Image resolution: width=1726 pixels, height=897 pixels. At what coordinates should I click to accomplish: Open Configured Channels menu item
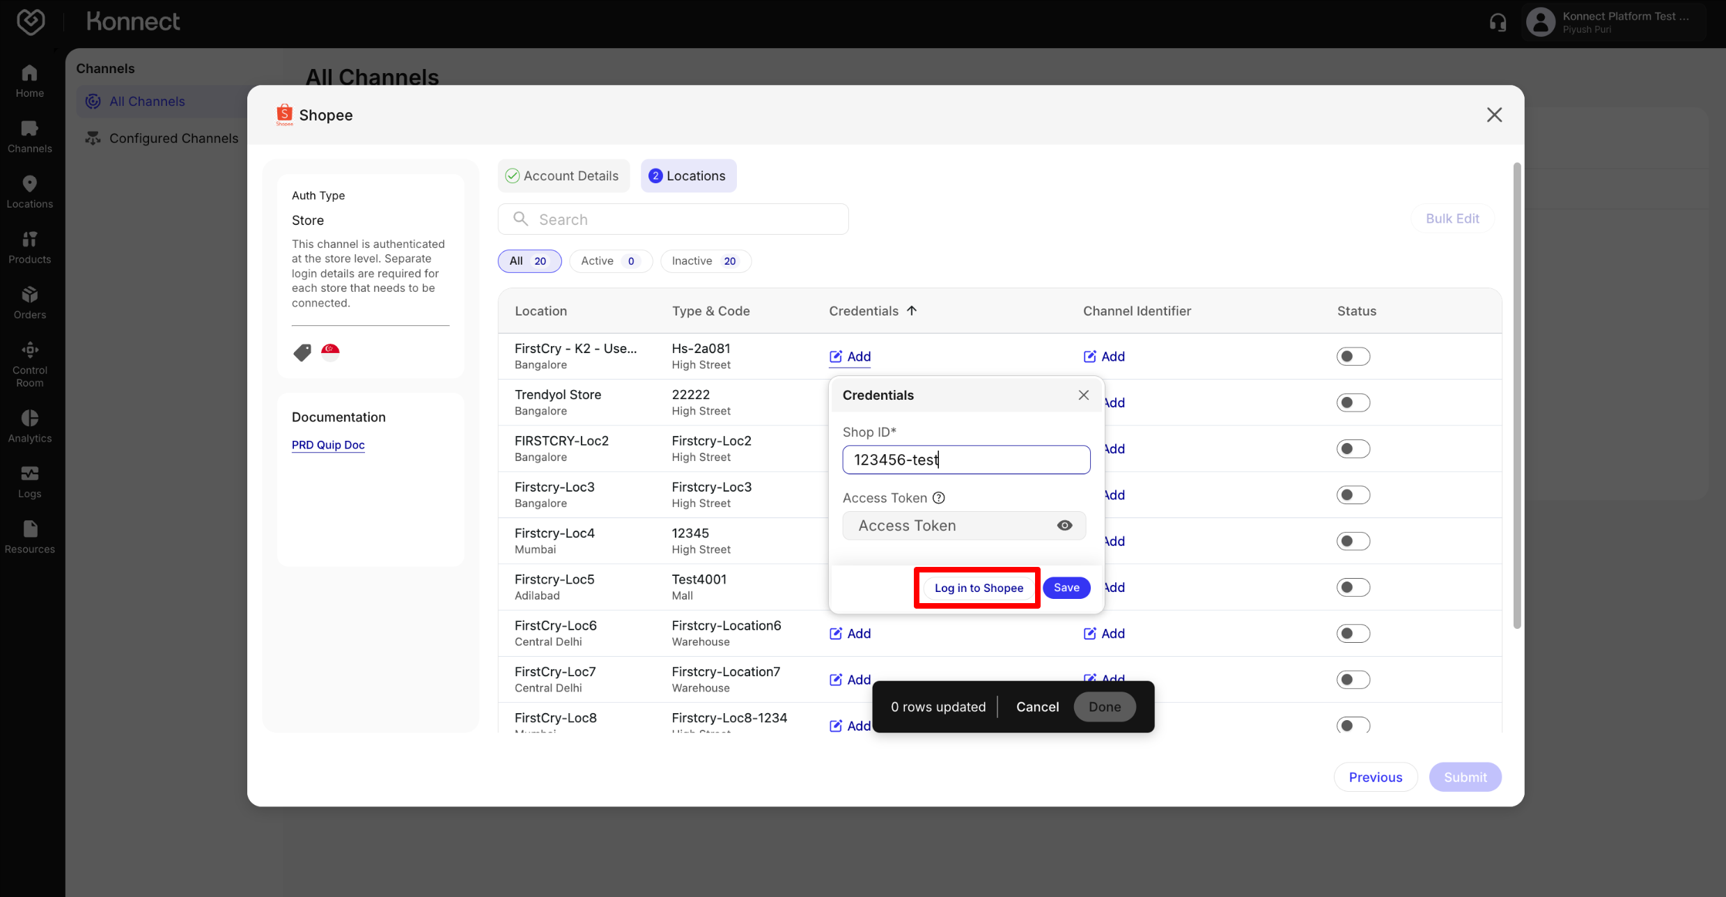click(x=173, y=138)
